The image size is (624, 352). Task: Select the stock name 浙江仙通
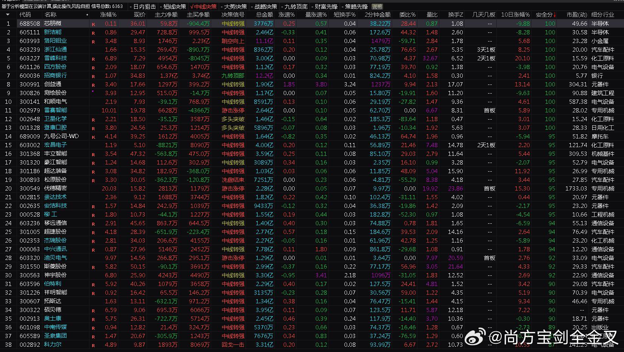[x=56, y=49]
